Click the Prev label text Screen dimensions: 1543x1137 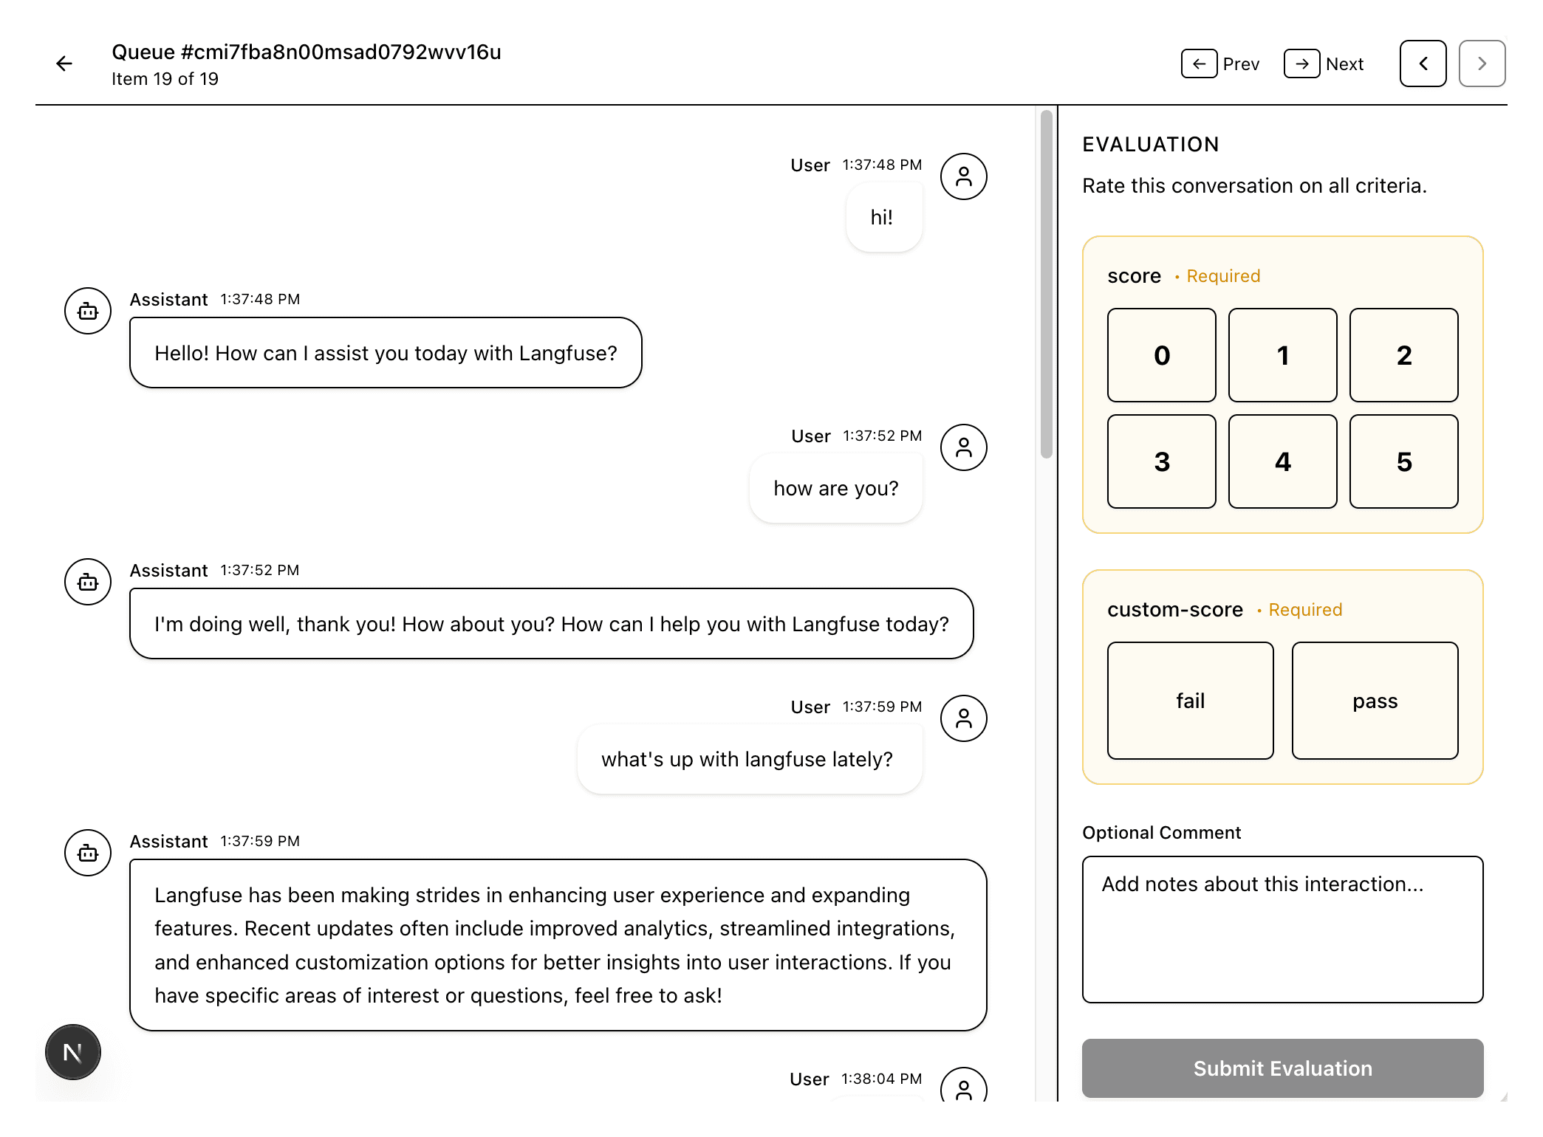click(x=1240, y=64)
